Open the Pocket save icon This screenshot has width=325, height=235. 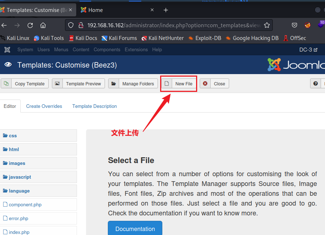click(x=294, y=25)
